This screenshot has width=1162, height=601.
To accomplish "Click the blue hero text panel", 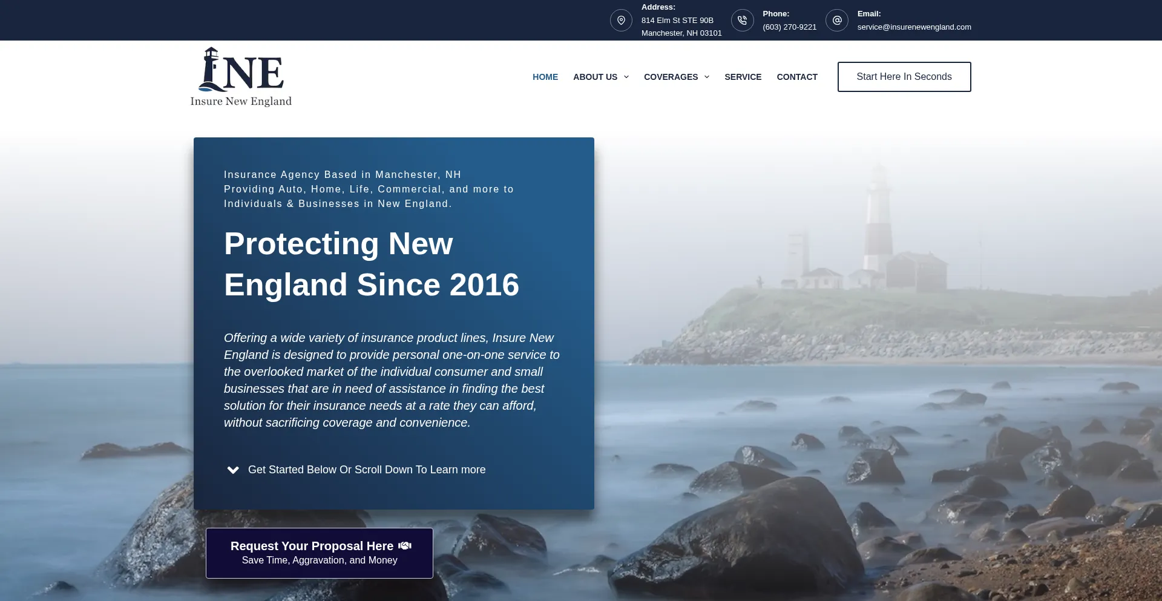I will (x=393, y=323).
